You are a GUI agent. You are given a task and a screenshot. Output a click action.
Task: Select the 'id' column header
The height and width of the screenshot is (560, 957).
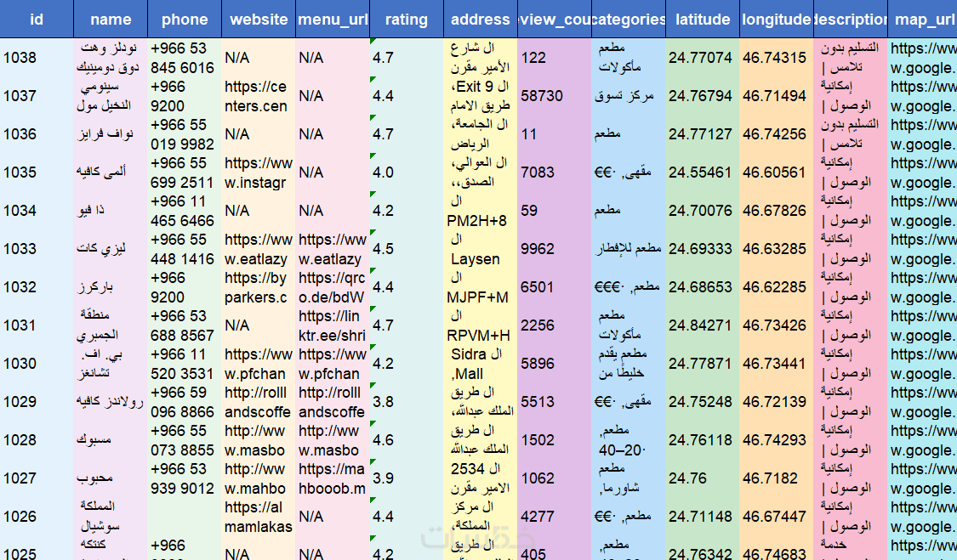click(x=37, y=19)
